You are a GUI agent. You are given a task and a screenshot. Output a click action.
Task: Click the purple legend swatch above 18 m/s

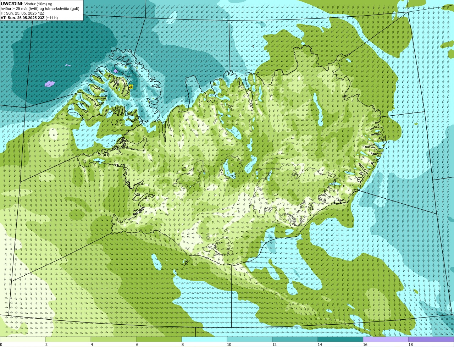(431, 340)
